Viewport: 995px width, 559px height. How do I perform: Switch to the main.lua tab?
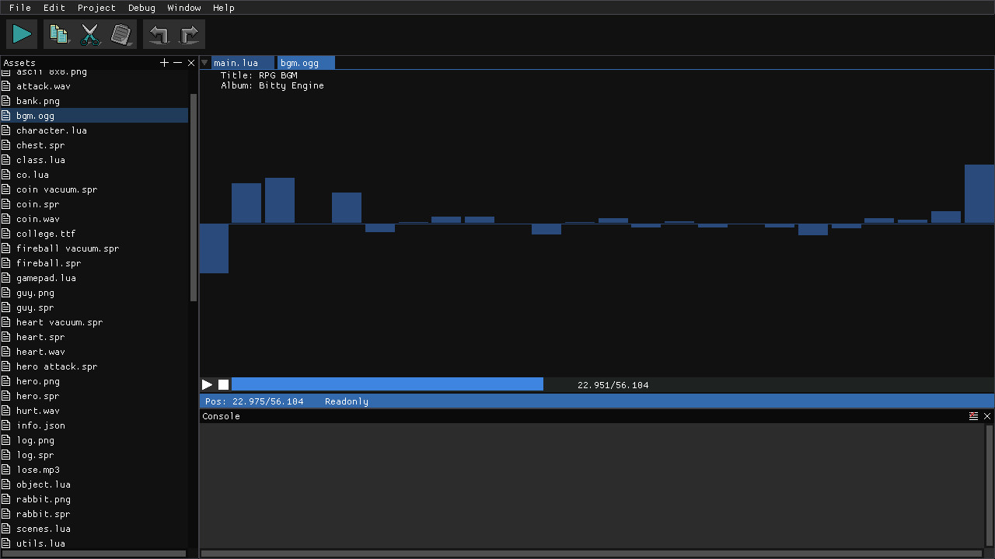(x=241, y=62)
